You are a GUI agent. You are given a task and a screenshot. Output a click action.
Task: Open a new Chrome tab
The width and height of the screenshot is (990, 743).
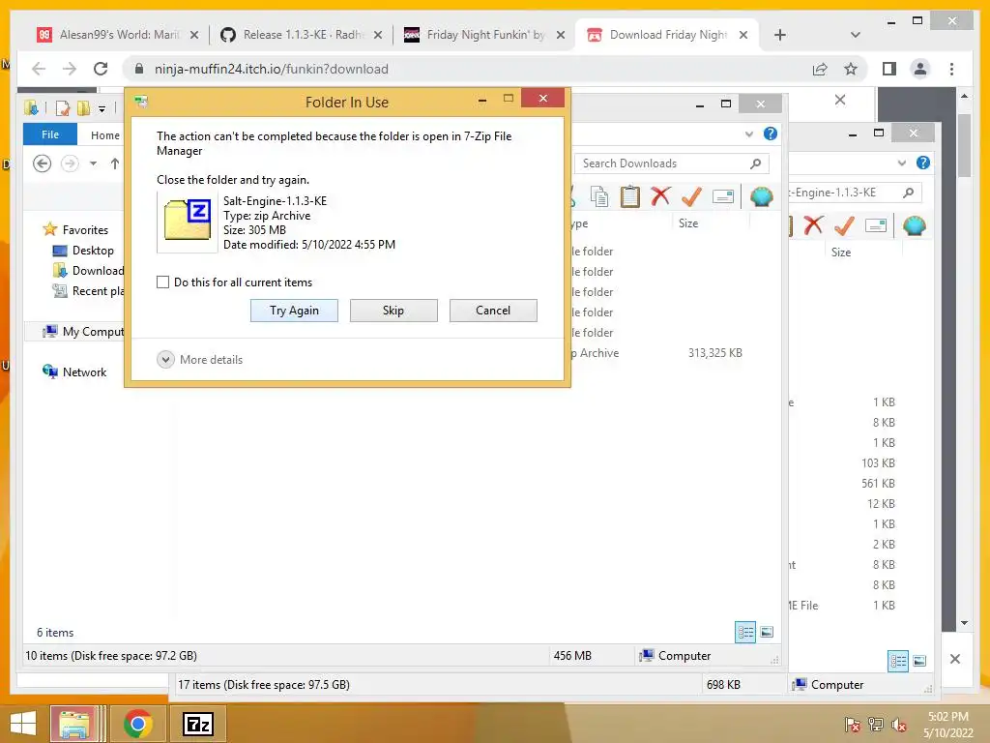(780, 35)
